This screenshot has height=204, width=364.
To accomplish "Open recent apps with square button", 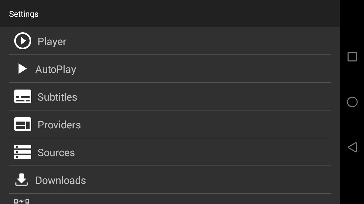I will point(352,57).
